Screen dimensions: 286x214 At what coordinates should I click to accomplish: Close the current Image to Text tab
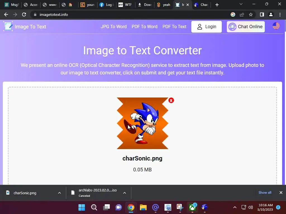188,5
